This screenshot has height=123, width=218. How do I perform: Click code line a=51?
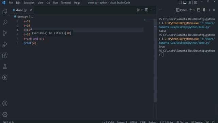27,21
